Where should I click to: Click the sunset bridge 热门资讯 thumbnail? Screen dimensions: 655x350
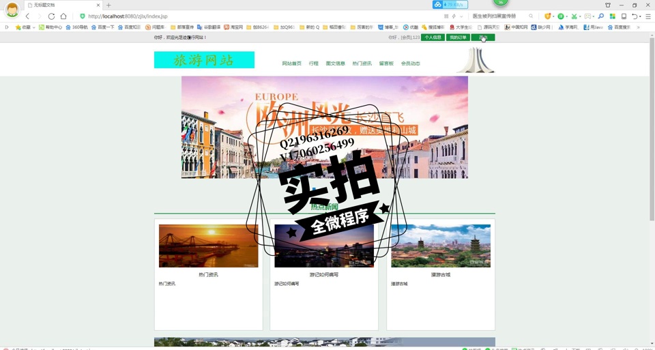click(x=208, y=246)
